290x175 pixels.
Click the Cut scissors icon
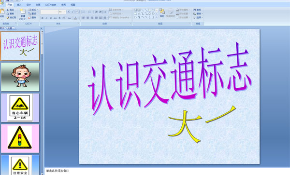(8, 10)
